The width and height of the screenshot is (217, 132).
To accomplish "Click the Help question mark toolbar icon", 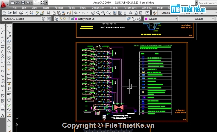I will (x=147, y=13).
